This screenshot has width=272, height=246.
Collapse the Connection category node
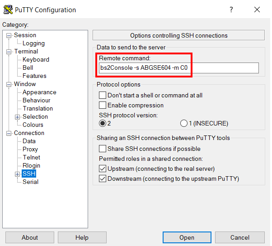[9, 133]
